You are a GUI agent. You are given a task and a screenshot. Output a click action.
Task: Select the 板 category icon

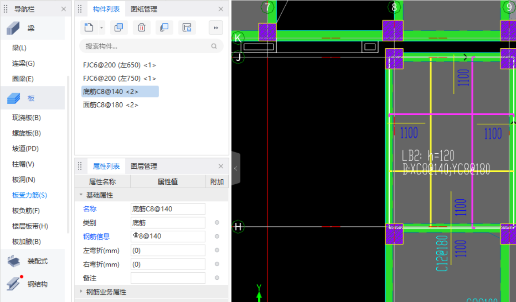click(x=13, y=98)
